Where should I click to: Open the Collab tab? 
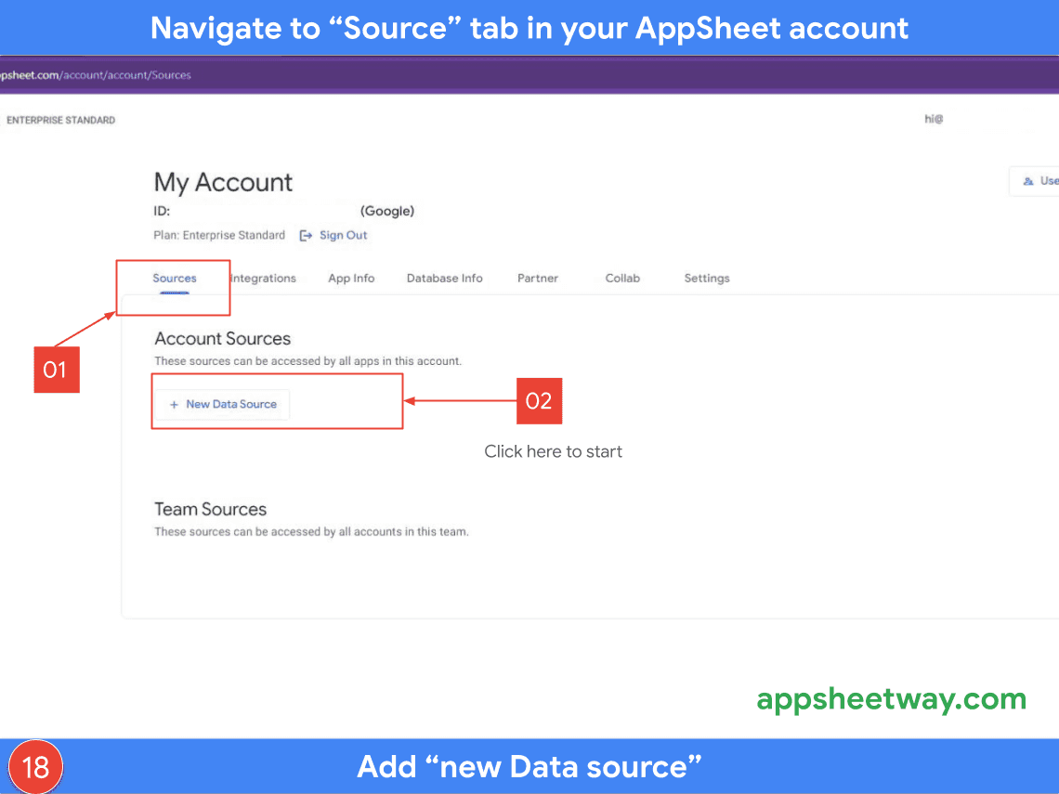click(622, 279)
